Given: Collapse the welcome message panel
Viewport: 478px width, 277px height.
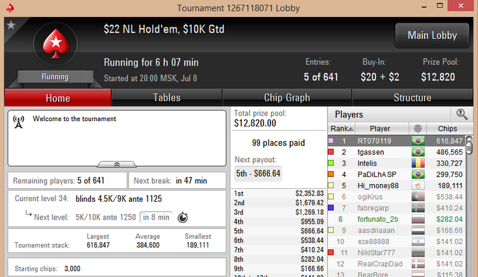Looking at the screenshot, I should click(x=117, y=164).
